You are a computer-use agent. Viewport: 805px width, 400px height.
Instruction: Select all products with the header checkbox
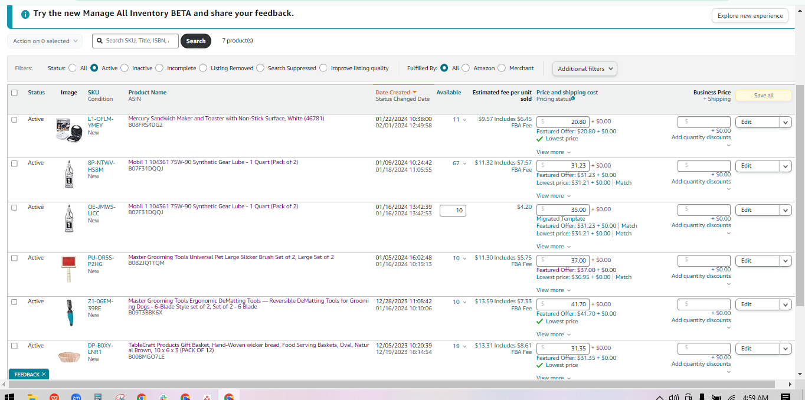coord(14,93)
